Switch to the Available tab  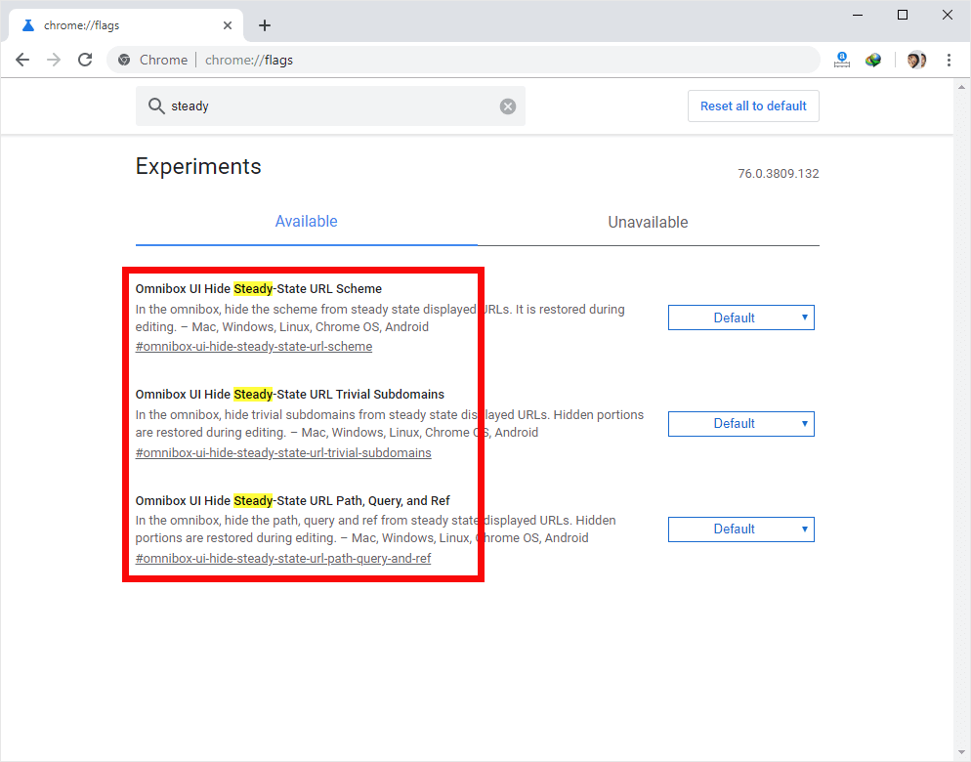click(306, 222)
